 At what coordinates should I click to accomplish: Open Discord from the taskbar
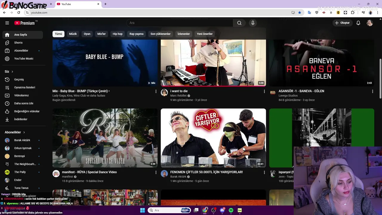tap(222, 210)
